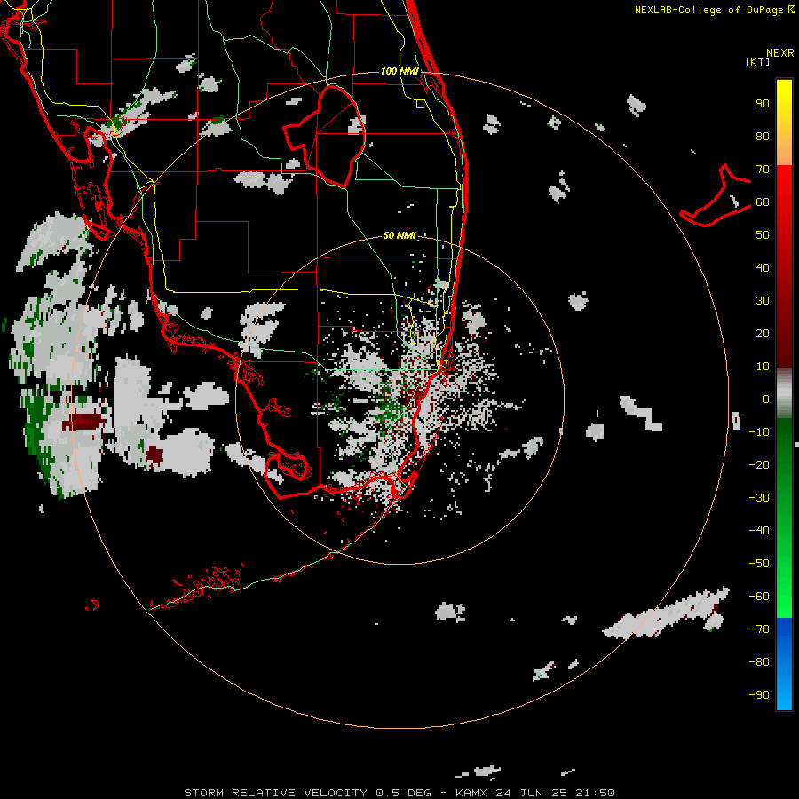Click the NEXR label above the scale
Image resolution: width=799 pixels, height=799 pixels.
click(x=779, y=53)
